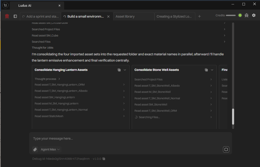
Task: Click 'Read asset SM_StoneWell' text
Action: [151, 104]
